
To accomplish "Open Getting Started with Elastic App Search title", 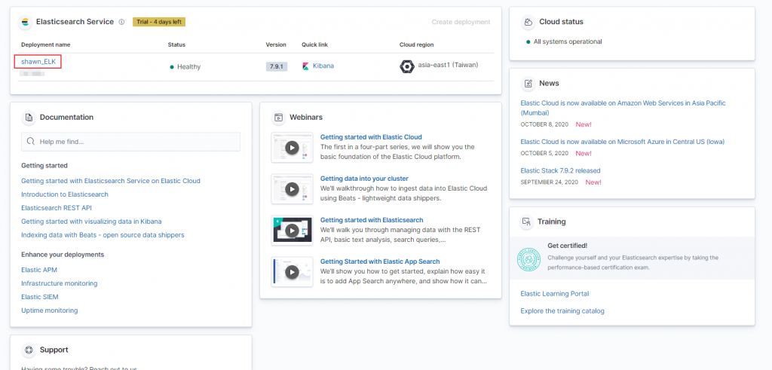I will click(380, 261).
